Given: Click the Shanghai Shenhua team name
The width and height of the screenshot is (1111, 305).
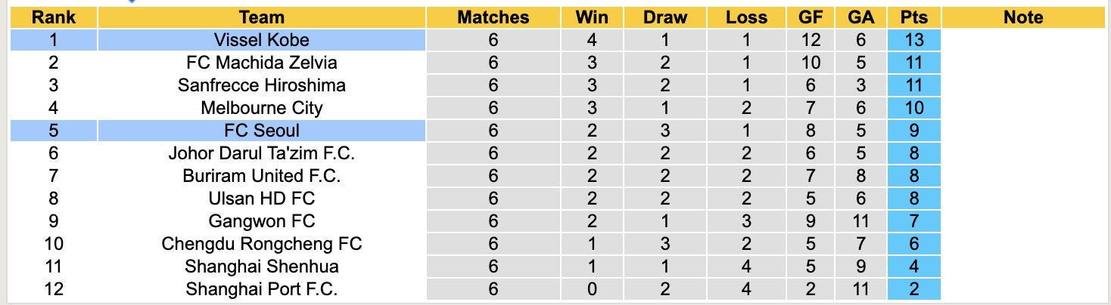Looking at the screenshot, I should 261,266.
